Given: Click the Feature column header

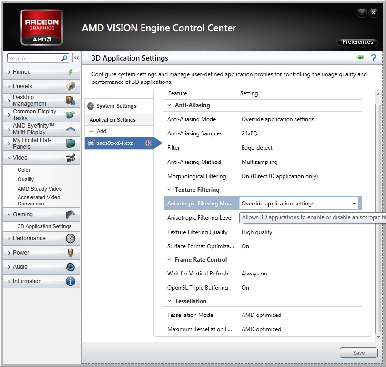Looking at the screenshot, I should (x=177, y=93).
